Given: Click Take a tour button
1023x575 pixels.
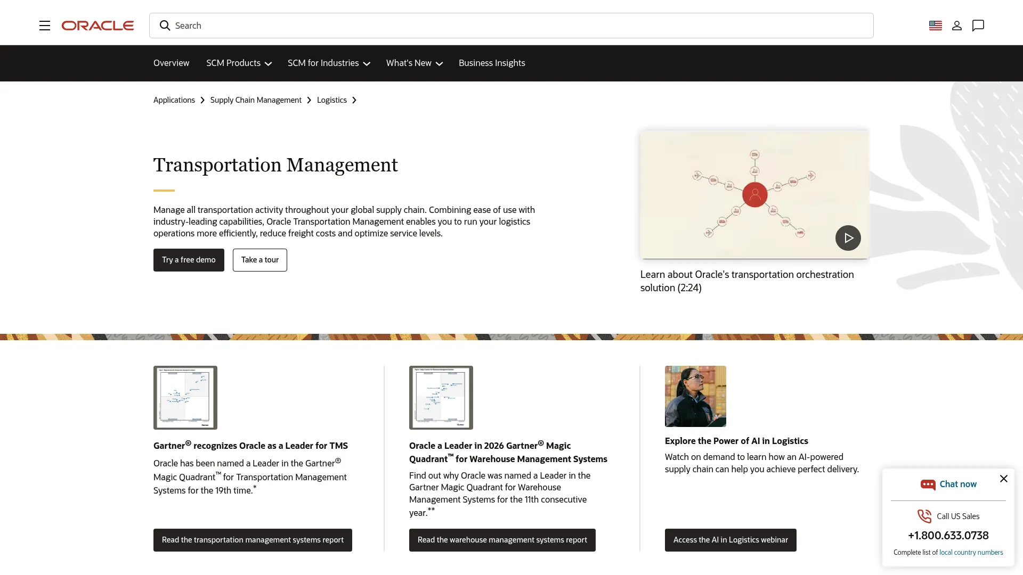Looking at the screenshot, I should pyautogui.click(x=260, y=260).
